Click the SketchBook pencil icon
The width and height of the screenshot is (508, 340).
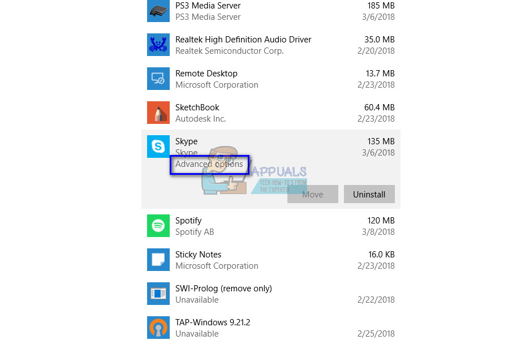[158, 113]
